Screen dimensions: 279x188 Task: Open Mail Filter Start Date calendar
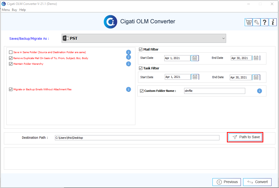tap(195, 58)
